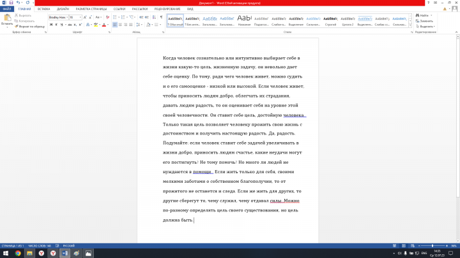Image resolution: width=460 pixels, height=258 pixels.
Task: Open the font name dropdown
Action: (66, 17)
